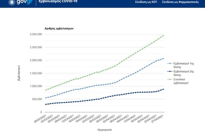This screenshot has width=205, height=136.
Task: Click the Ημερομηνία x-axis label
Action: (105, 129)
